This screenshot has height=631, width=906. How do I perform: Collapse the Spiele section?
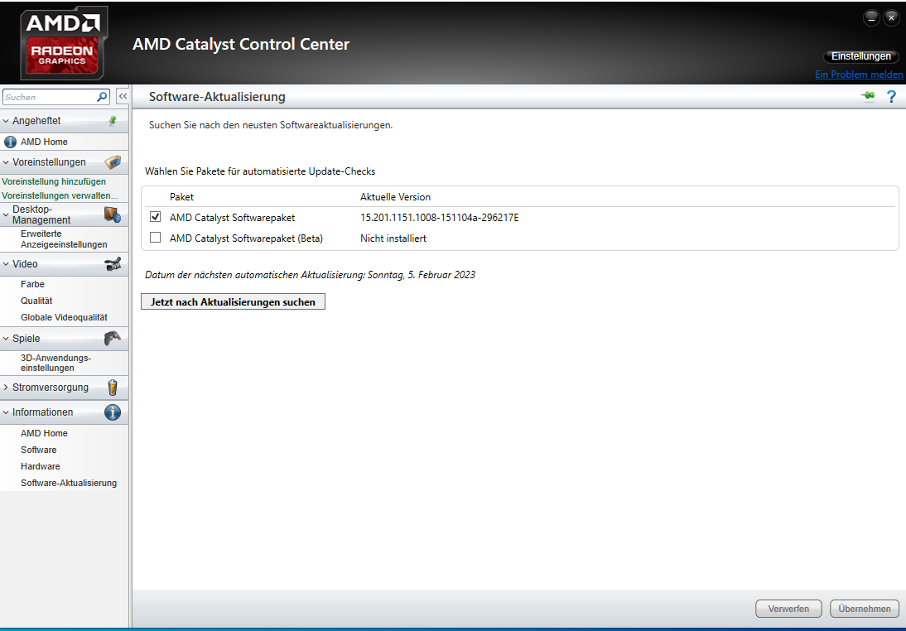(x=6, y=339)
